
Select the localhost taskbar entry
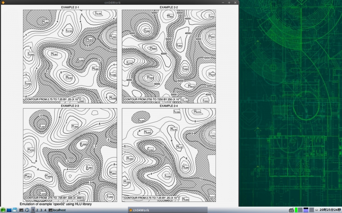point(57,210)
